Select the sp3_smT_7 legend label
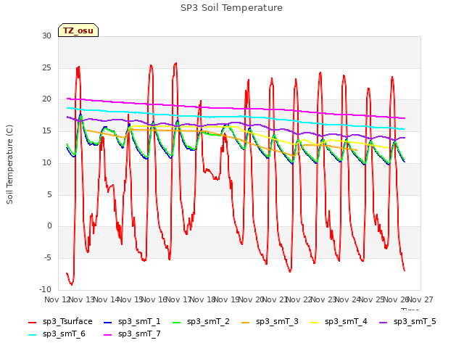Viewport: 464px width, 348px height. coord(139,334)
